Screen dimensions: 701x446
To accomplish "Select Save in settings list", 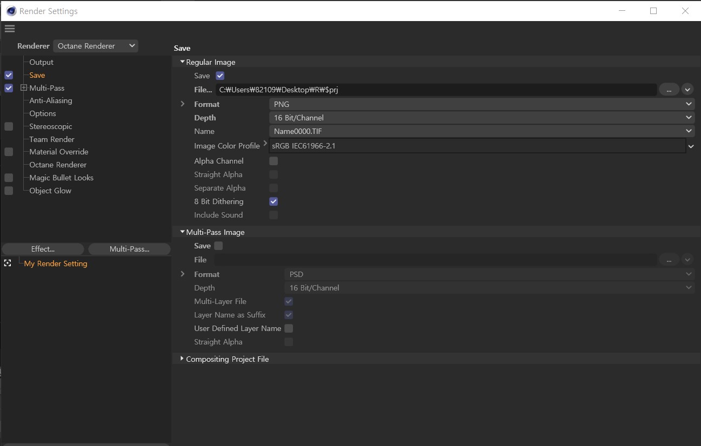I will pyautogui.click(x=37, y=75).
